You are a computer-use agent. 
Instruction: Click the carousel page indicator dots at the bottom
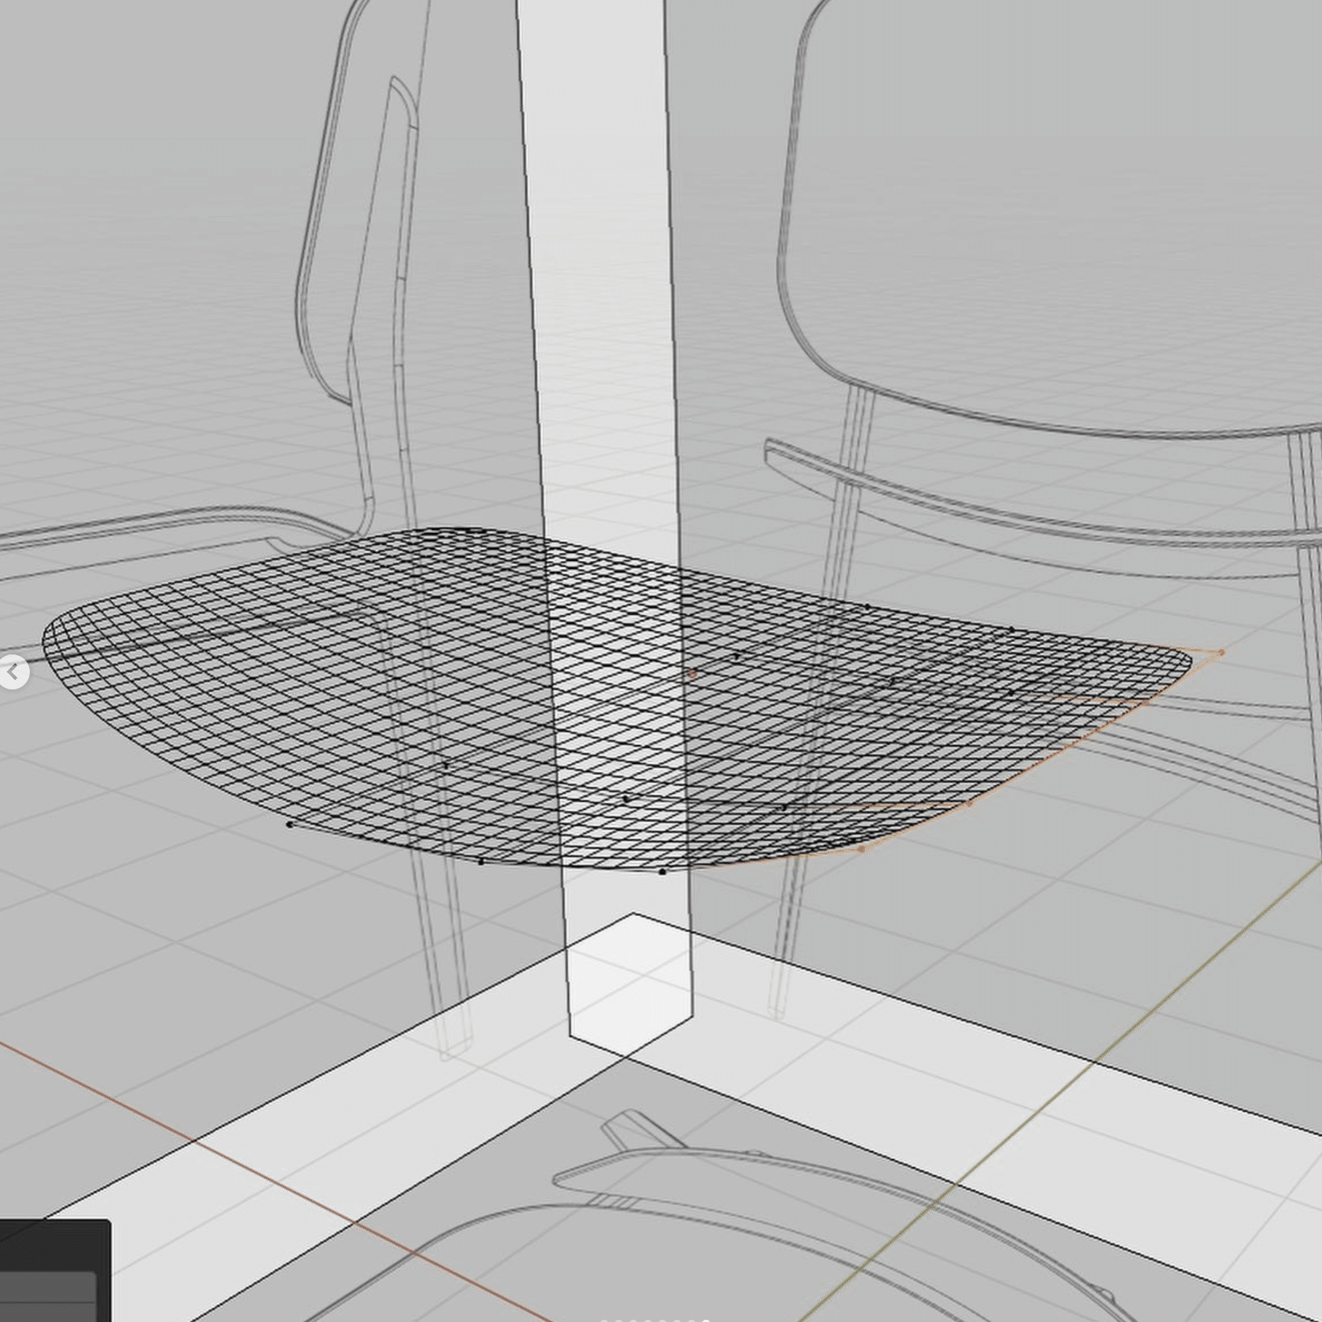[x=655, y=1319]
